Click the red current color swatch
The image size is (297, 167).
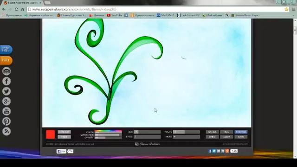pos(51,134)
